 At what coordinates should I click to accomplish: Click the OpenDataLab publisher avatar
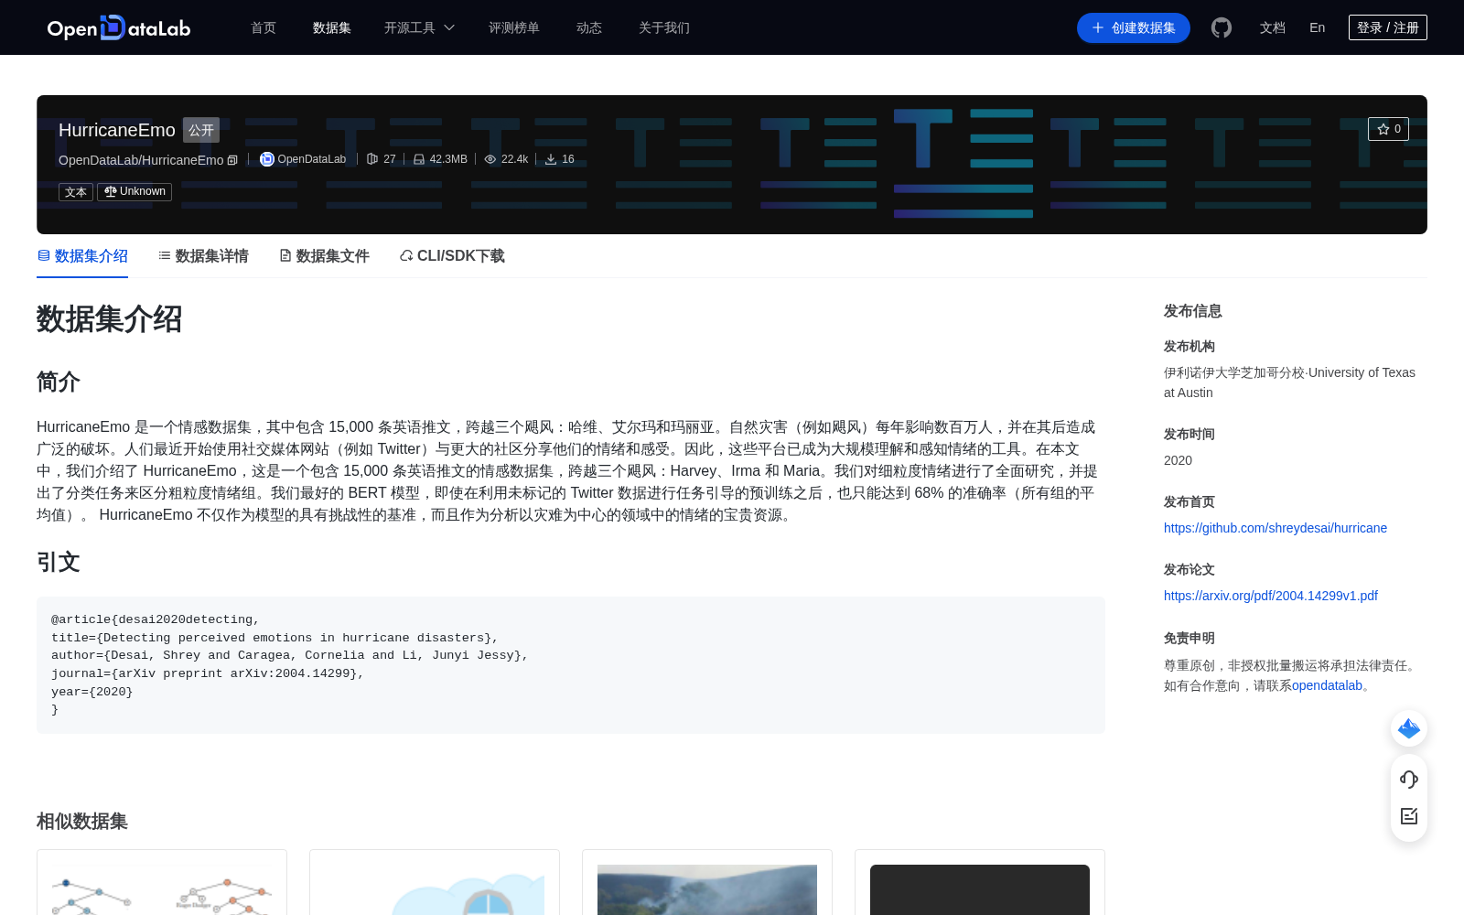(267, 159)
